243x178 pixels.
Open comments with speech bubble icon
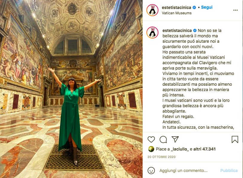(163, 139)
